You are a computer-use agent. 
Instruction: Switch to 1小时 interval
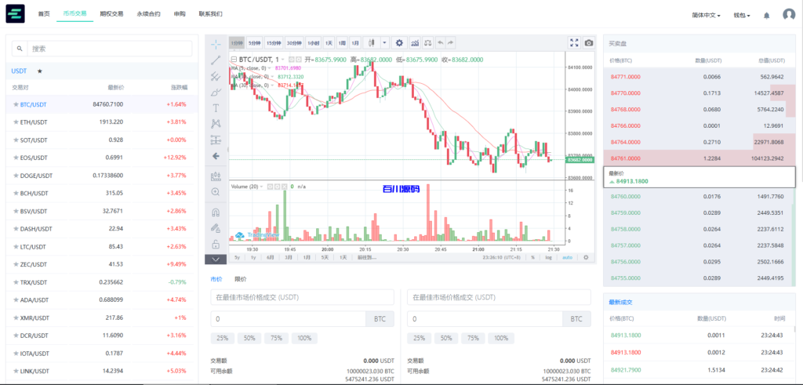pos(314,43)
